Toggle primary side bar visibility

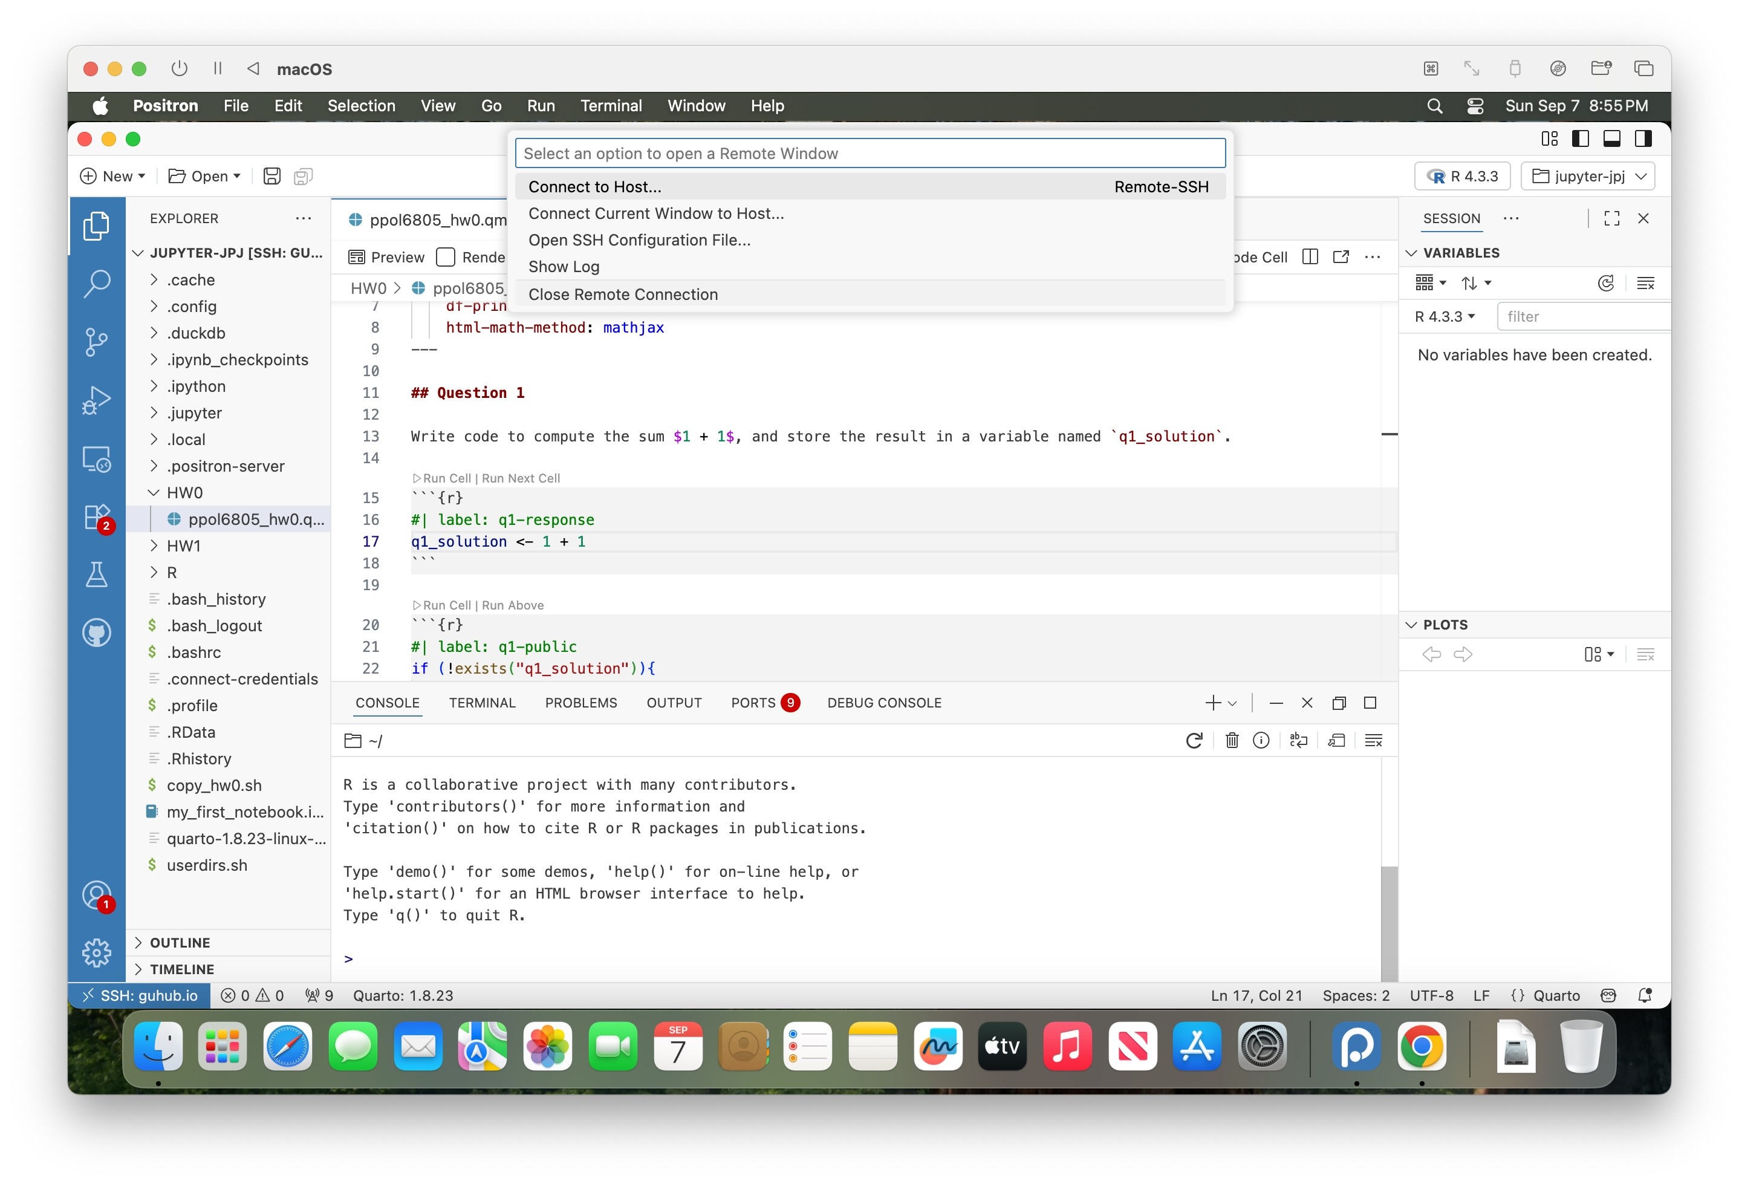pyautogui.click(x=1581, y=138)
